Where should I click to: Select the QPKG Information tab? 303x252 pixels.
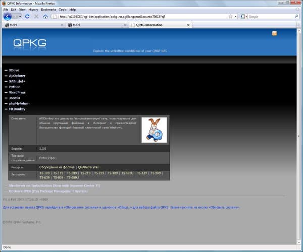[161, 25]
